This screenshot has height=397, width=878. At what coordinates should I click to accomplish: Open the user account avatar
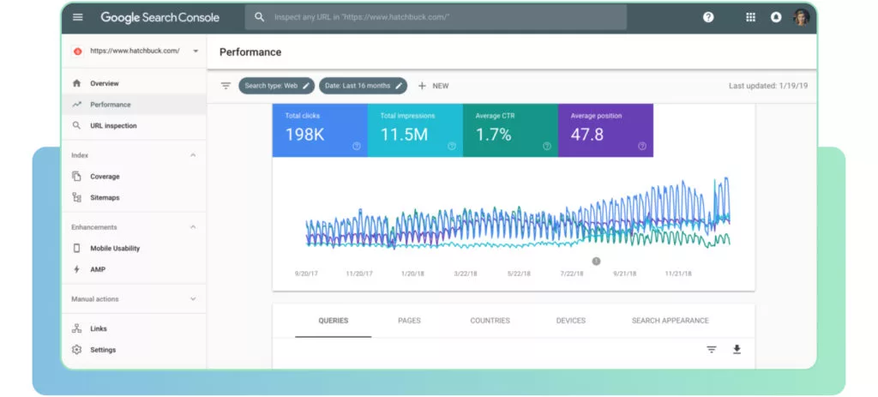tap(802, 17)
